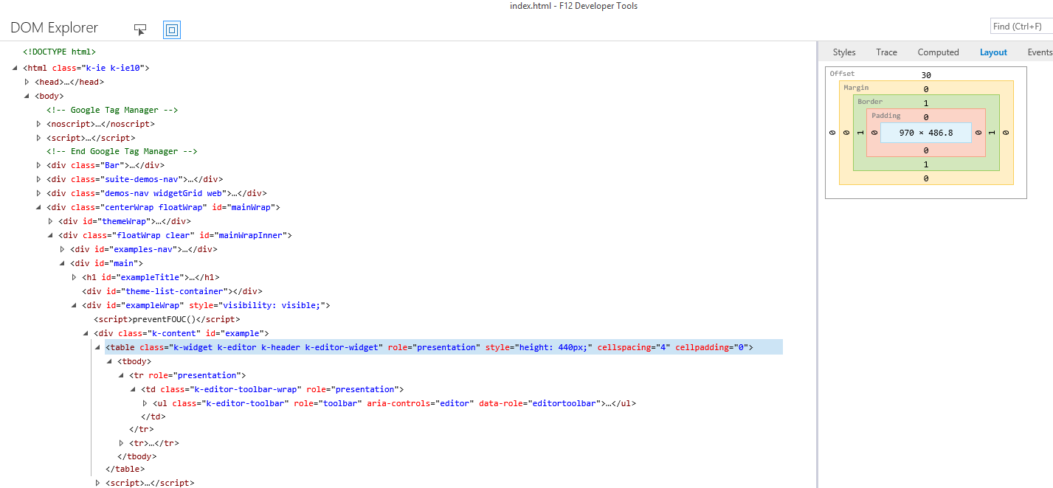
Task: Expand the h1 exampleTitle node
Action: tap(75, 277)
